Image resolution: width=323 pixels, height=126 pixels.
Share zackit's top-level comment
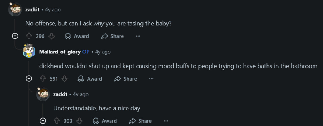pos(113,36)
